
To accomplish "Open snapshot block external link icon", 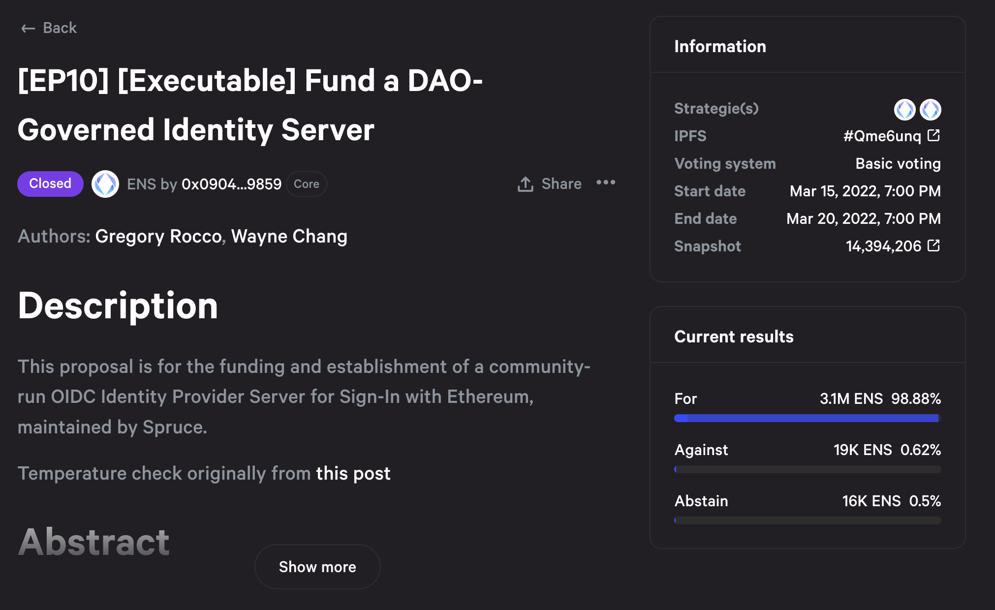I will coord(933,245).
